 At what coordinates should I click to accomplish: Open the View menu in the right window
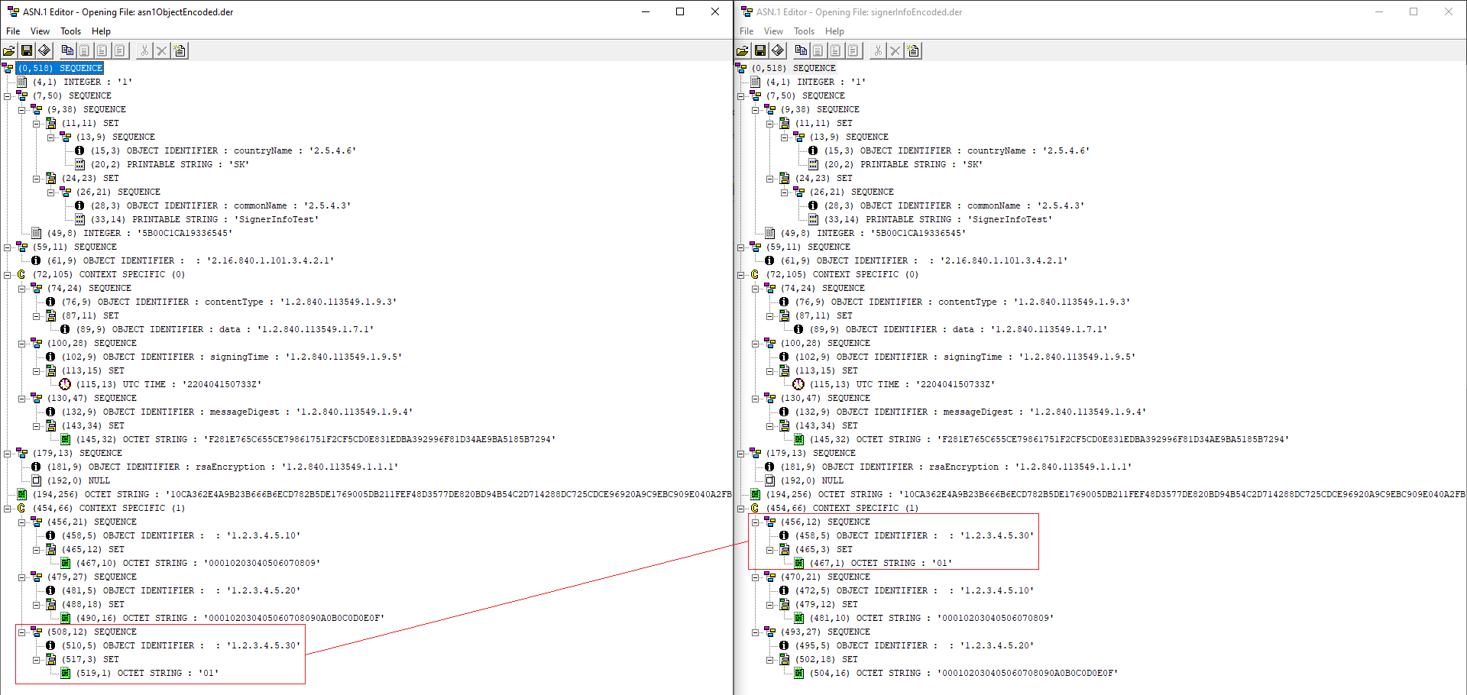pos(773,31)
